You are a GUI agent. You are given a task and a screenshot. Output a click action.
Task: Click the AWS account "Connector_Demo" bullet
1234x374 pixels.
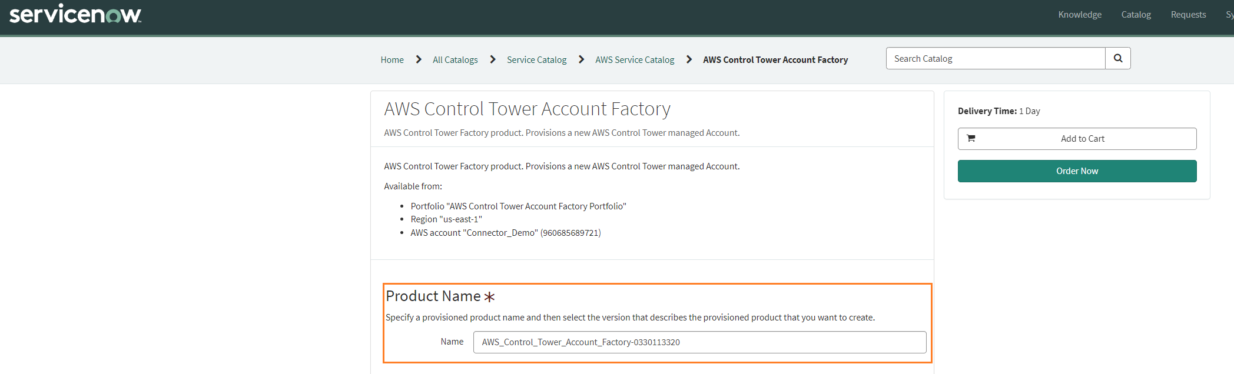(x=506, y=233)
